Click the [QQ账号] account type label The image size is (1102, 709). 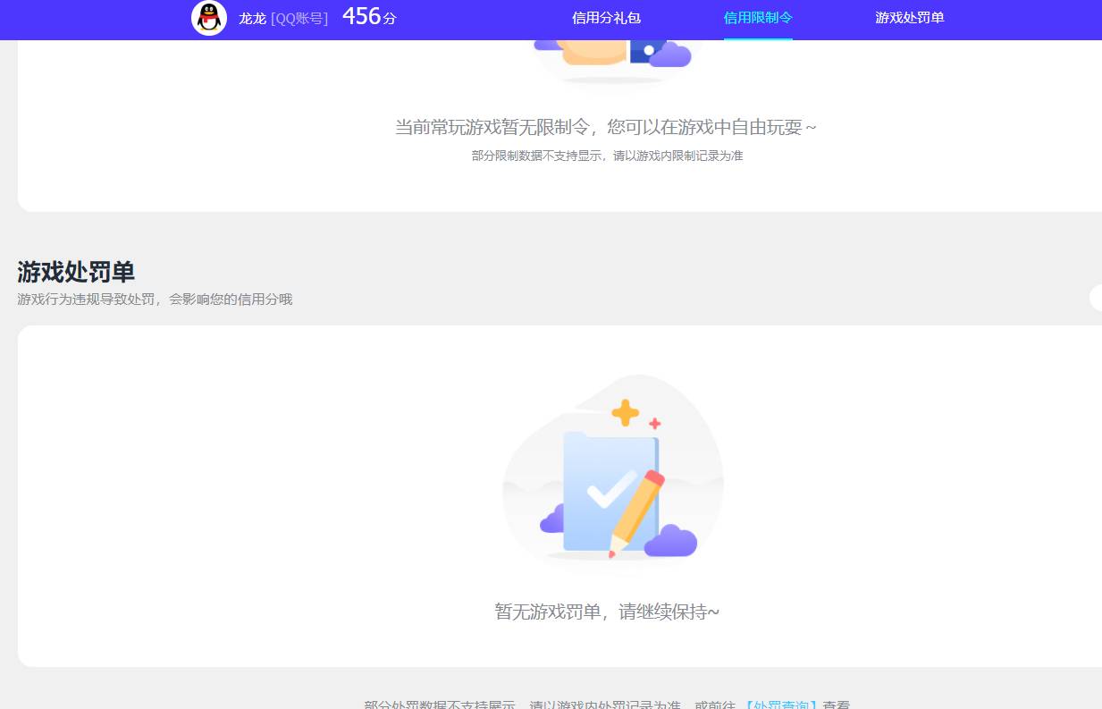coord(299,18)
